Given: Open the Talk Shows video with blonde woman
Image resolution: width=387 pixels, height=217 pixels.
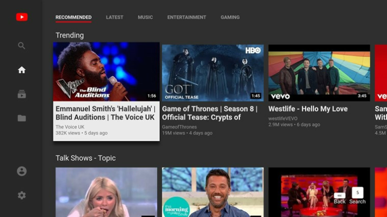Looking at the screenshot, I should (x=107, y=192).
